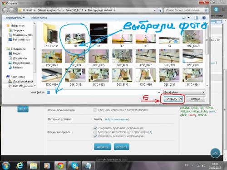Open Skype from the taskbar

pos(75,165)
